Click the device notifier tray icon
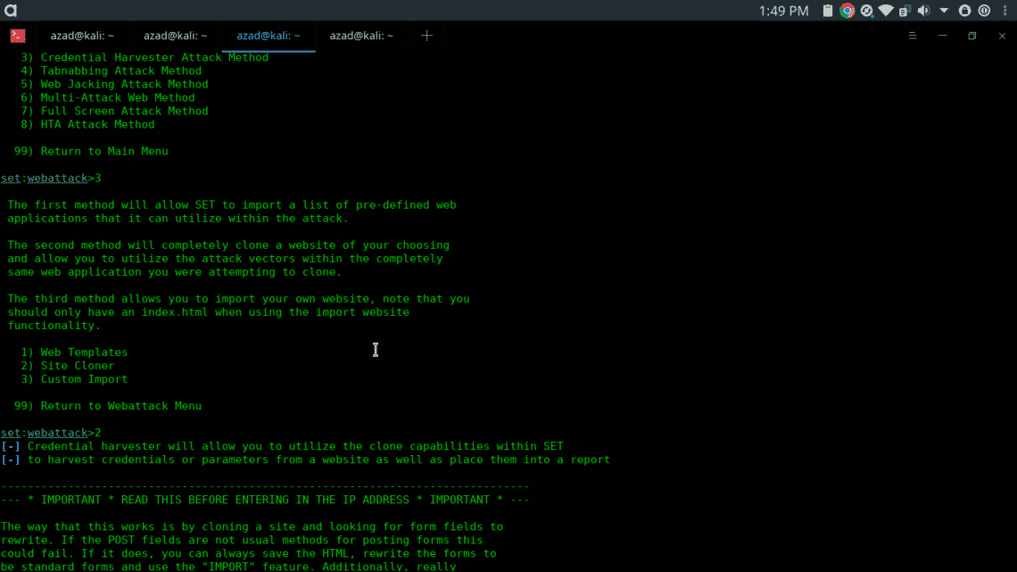Viewport: 1017px width, 572px height. (905, 11)
